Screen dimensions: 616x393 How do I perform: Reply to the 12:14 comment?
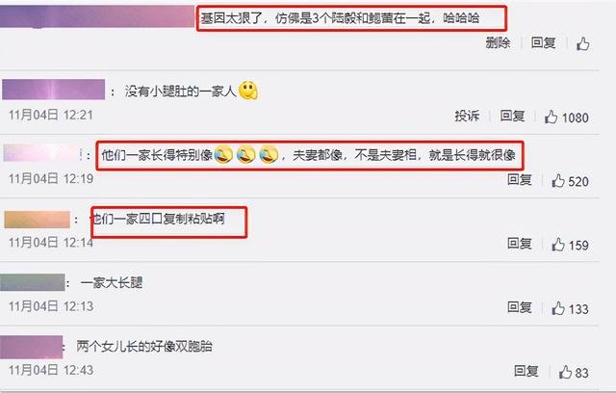tap(520, 244)
